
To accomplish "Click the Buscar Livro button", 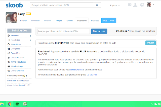I will pos(99,31).
